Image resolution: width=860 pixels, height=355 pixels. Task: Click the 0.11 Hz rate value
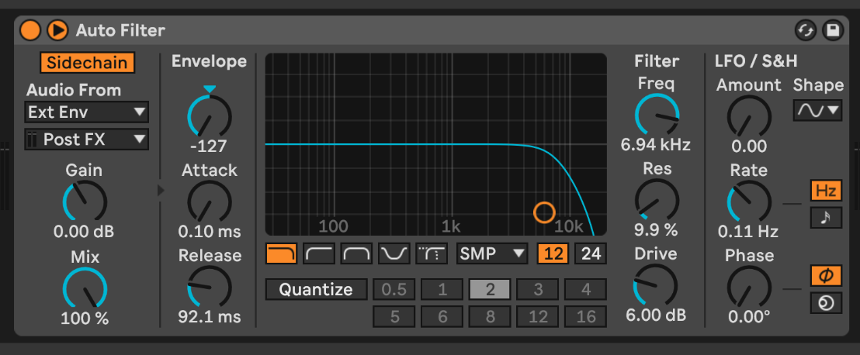coord(748,232)
